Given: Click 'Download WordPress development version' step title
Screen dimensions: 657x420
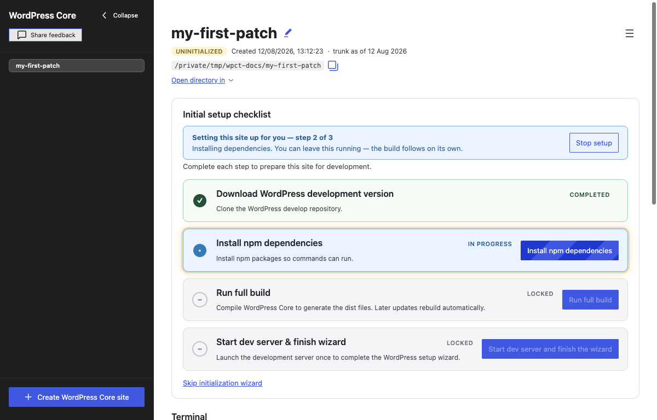Looking at the screenshot, I should pyautogui.click(x=305, y=194).
